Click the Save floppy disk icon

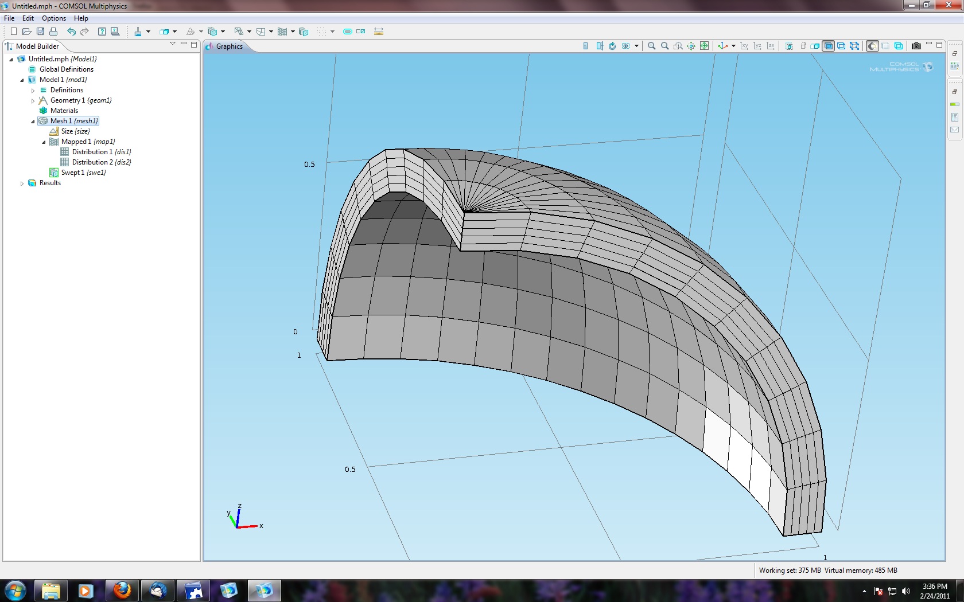pos(40,32)
